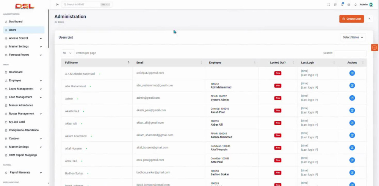Expand Loan Management menu
This screenshot has height=186, width=379.
[23, 97]
